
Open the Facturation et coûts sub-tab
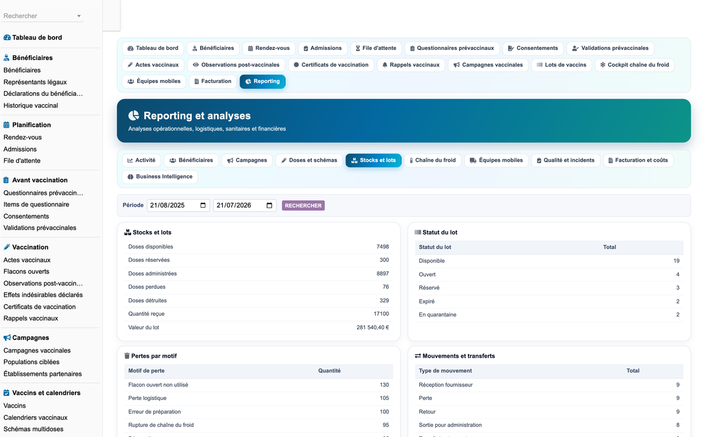click(638, 160)
